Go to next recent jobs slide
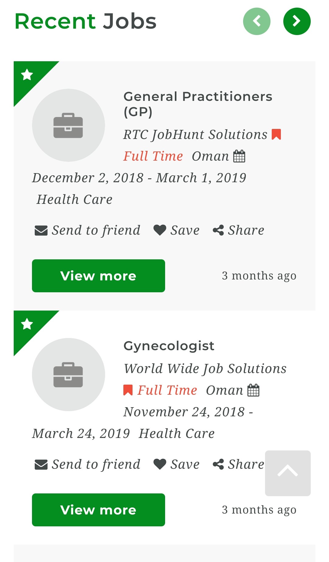329x562 pixels. coord(297,21)
